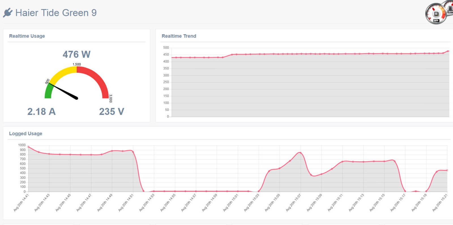Click the Aug 20th 14:57 axis label
The image size is (453, 225).
pyautogui.click(x=189, y=203)
